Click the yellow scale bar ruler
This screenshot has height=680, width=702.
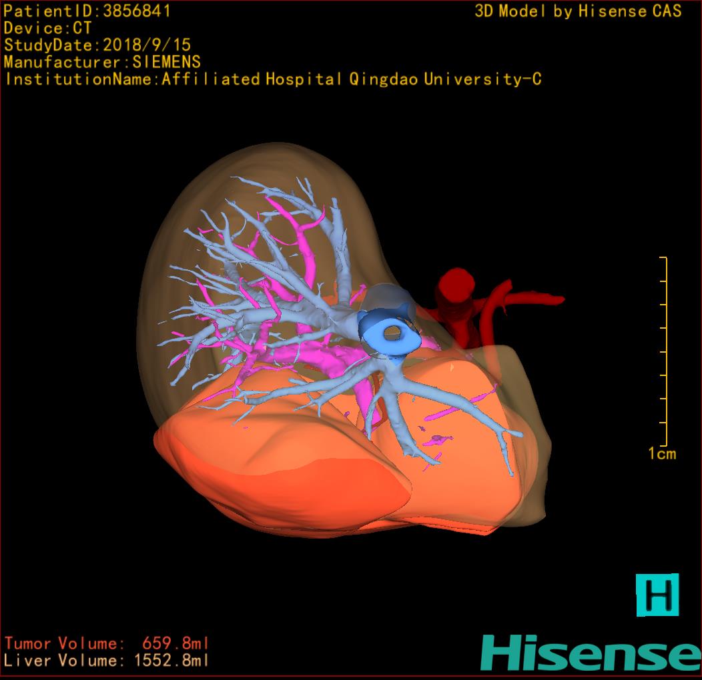pyautogui.click(x=665, y=351)
